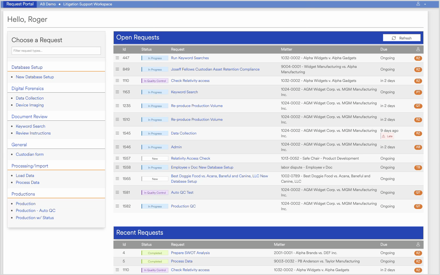This screenshot has width=440, height=275.
Task: Click drag-handle icon for request 849
Action: [x=117, y=69]
